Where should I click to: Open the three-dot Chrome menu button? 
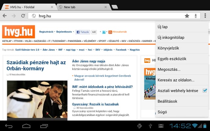205,16
